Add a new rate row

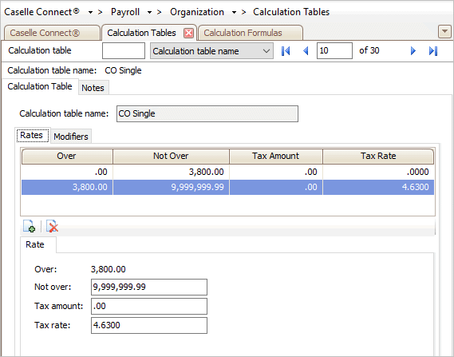coord(29,226)
